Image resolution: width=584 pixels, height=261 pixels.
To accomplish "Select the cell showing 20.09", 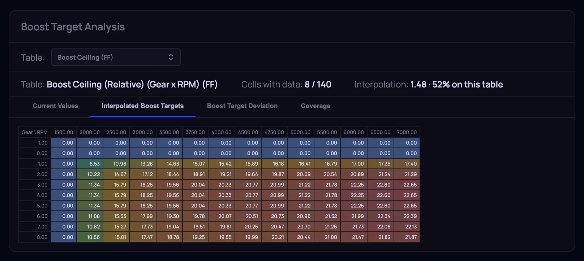I will [x=301, y=174].
